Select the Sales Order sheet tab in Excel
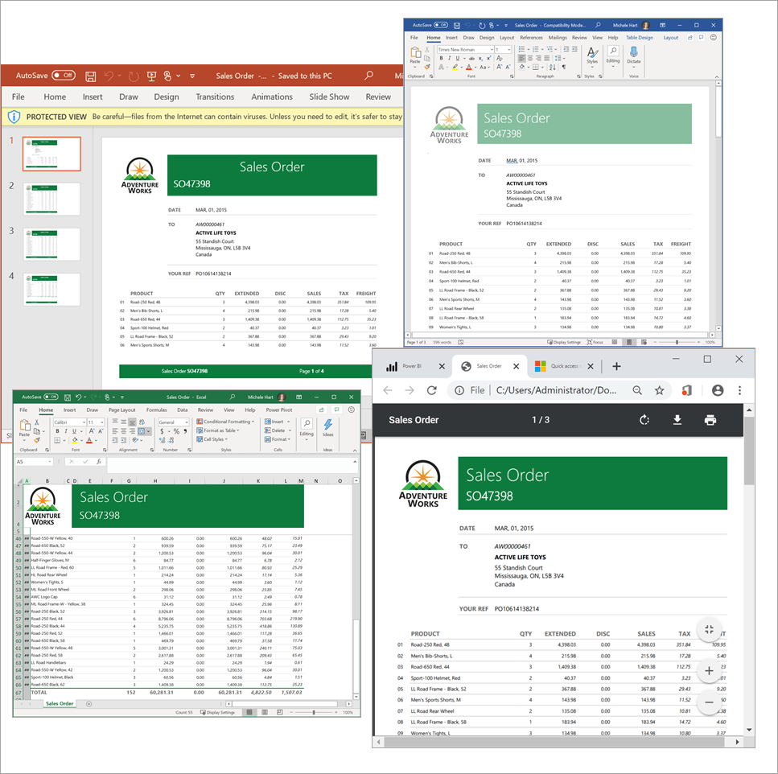 (x=60, y=703)
